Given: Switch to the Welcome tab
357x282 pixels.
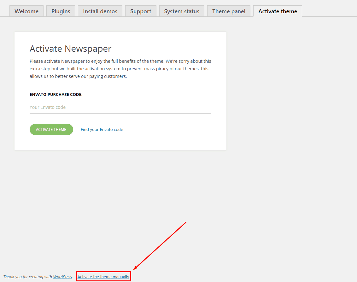Looking at the screenshot, I should click(x=26, y=11).
